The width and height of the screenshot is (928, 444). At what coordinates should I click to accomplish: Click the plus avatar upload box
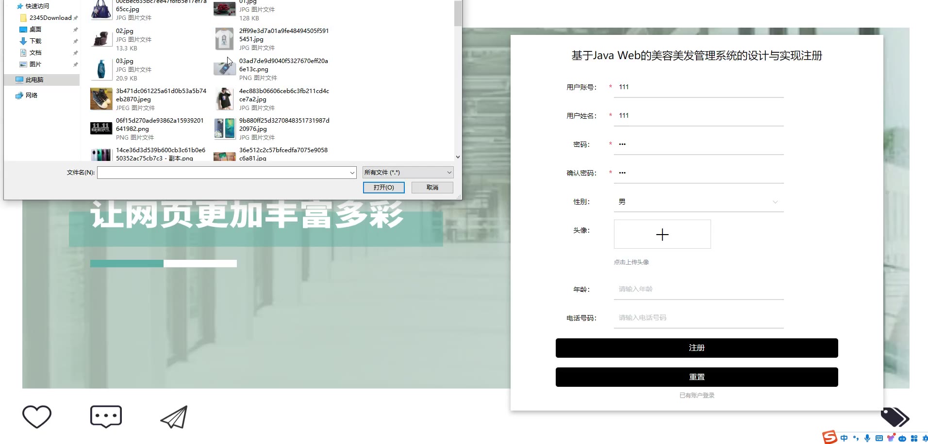tap(662, 234)
